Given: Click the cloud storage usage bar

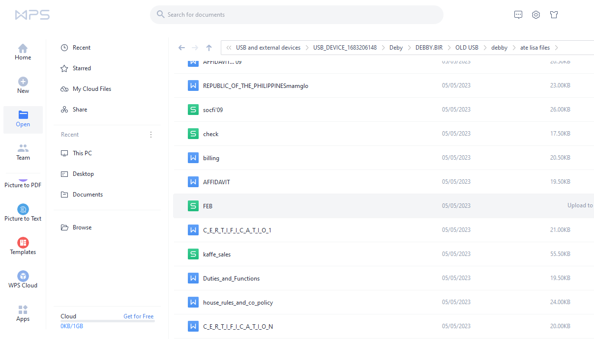Looking at the screenshot, I should (107, 321).
